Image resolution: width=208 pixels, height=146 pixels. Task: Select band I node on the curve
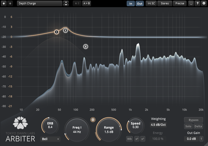[x=57, y=32]
